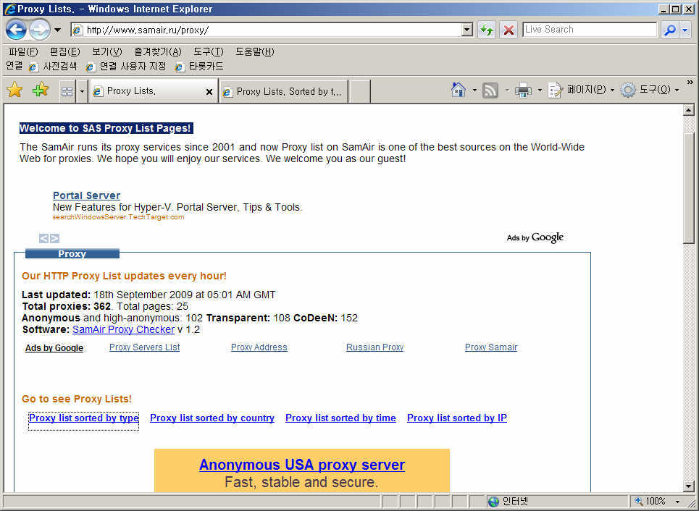Expand the address bar history dropdown
Screen dimensions: 699x511
(467, 30)
